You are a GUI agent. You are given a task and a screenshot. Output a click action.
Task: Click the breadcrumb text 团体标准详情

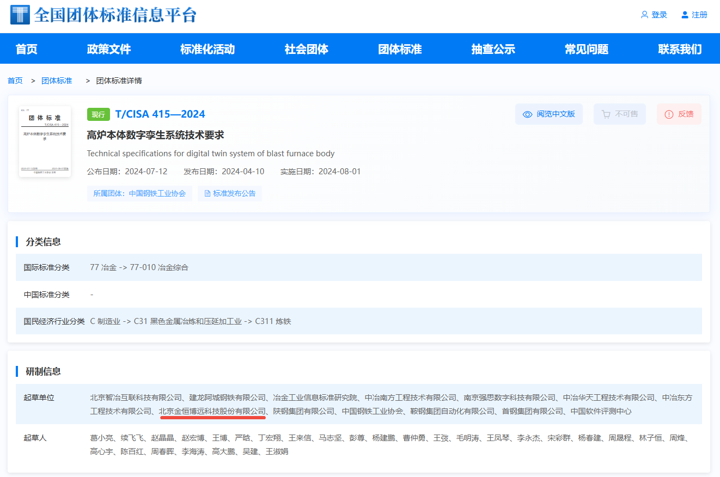[x=119, y=81]
